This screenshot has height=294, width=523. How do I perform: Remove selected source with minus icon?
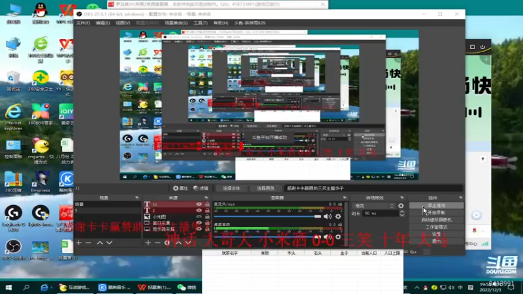(158, 243)
